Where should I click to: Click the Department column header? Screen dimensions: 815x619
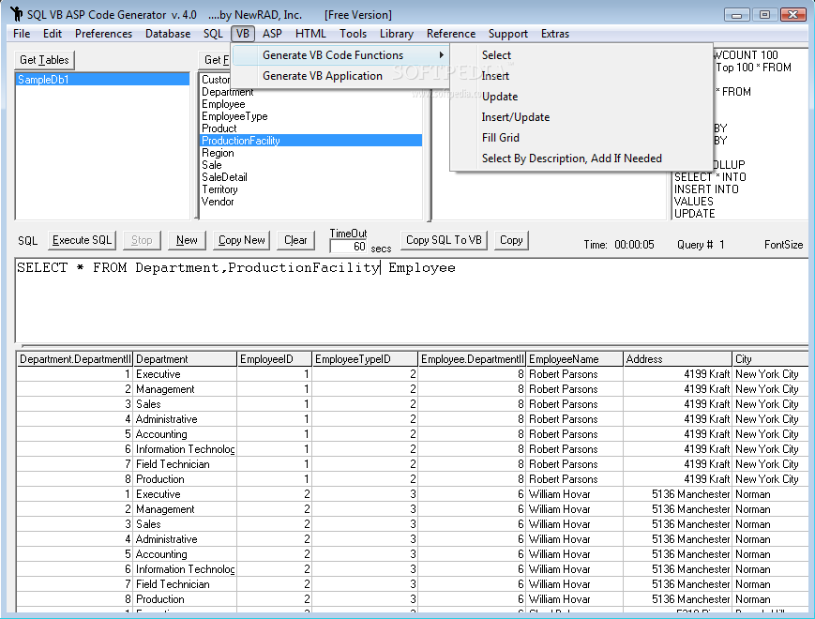pos(185,359)
